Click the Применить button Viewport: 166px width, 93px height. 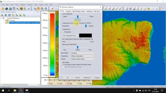pyautogui.click(x=87, y=78)
